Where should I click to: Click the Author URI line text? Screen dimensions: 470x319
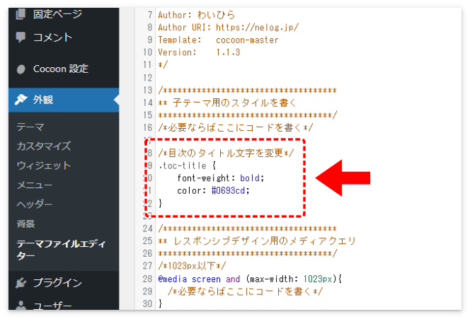228,28
